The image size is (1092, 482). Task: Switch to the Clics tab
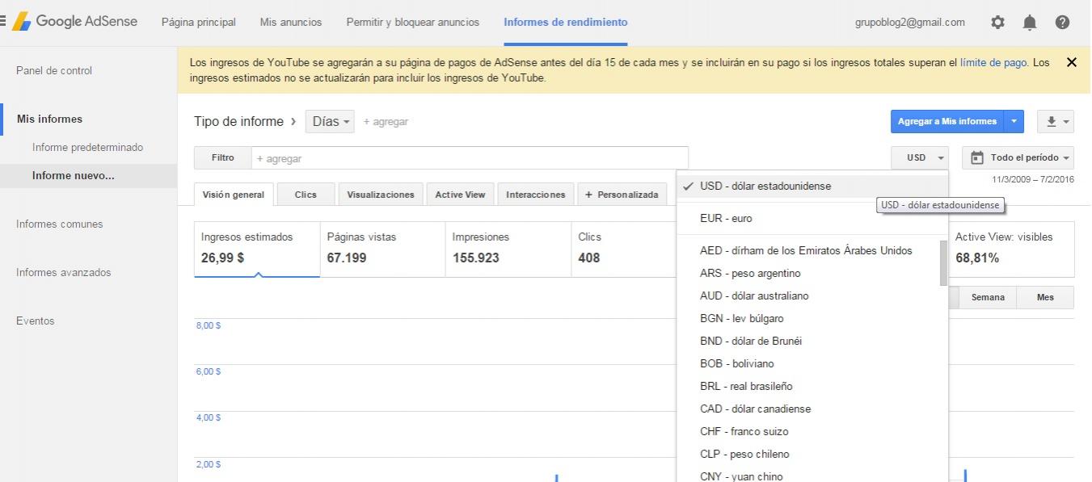306,195
